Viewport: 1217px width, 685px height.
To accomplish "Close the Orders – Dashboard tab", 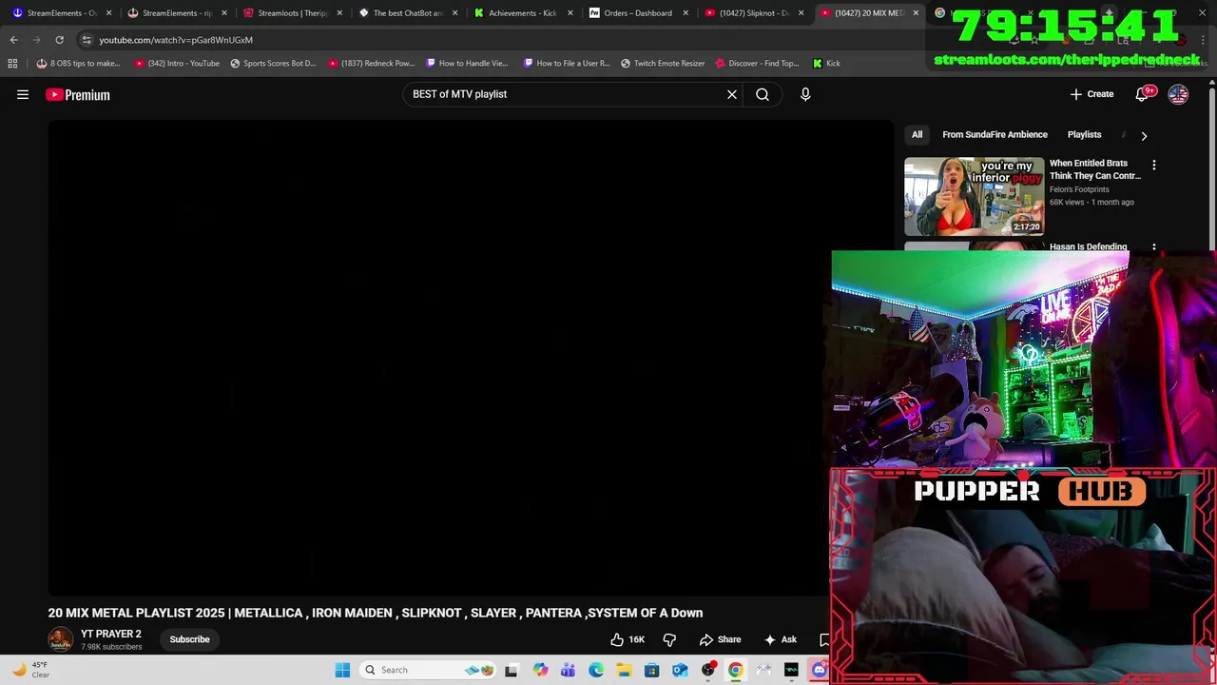I will click(x=686, y=13).
